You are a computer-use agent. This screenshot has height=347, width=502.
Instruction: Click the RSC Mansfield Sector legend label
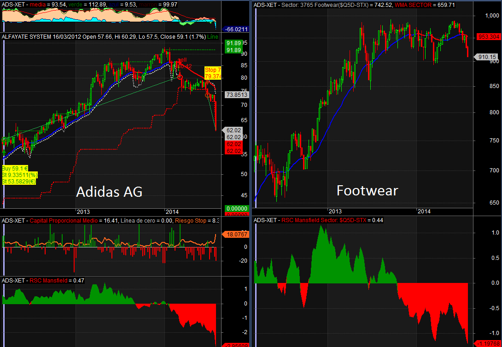pos(327,220)
